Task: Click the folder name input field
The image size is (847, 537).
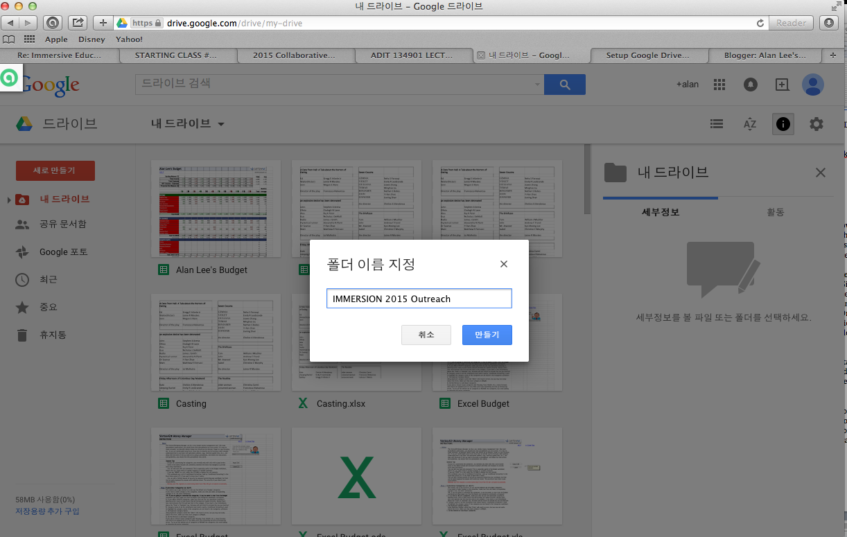Action: coord(419,299)
